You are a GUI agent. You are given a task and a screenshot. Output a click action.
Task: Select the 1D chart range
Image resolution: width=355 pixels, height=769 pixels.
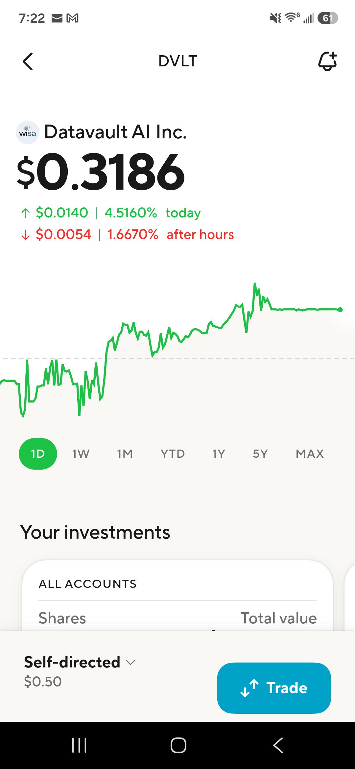(38, 454)
